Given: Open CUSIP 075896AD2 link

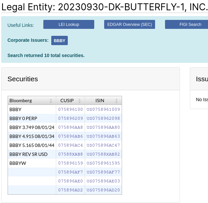Looking at the screenshot, I should point(70,190).
